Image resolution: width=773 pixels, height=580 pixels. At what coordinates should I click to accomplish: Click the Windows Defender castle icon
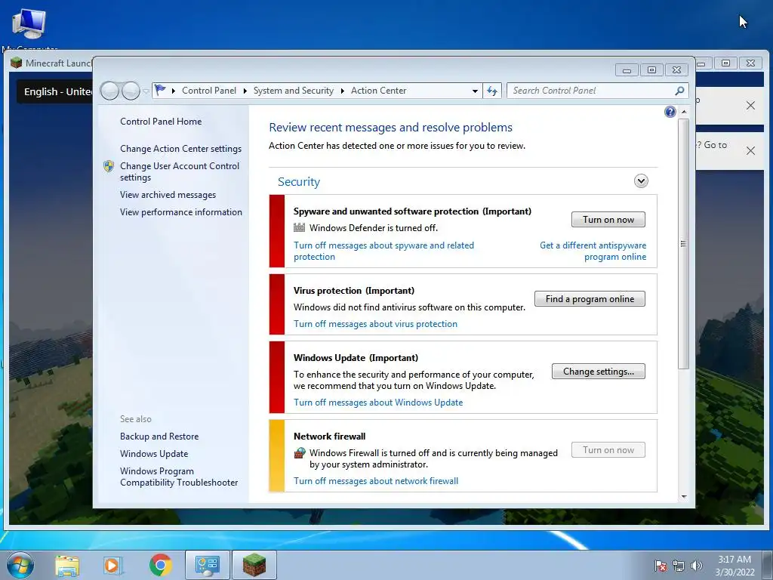tap(299, 227)
